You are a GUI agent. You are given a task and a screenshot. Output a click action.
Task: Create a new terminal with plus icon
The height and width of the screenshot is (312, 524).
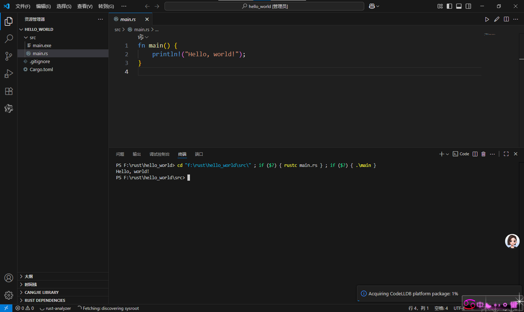[x=442, y=154]
